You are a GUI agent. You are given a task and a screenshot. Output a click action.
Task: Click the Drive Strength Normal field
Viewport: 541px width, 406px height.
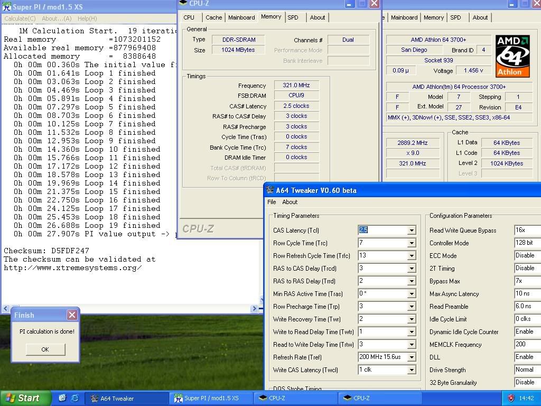(528, 370)
